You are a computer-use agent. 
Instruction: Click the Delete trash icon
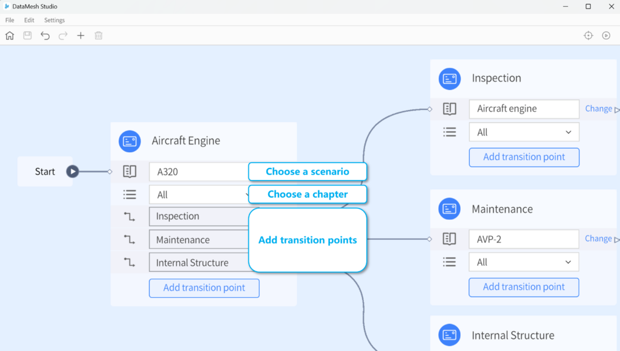coord(98,36)
